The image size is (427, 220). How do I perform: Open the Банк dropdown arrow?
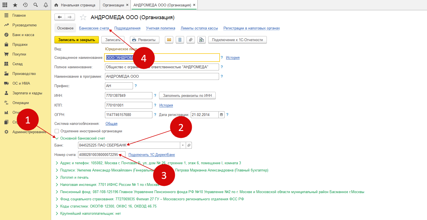coord(183,145)
